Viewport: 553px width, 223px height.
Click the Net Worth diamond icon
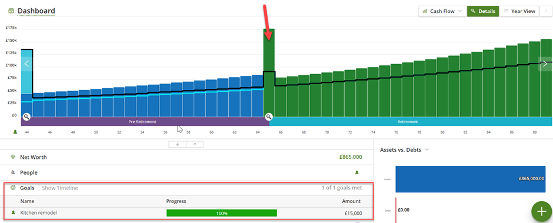coord(14,157)
